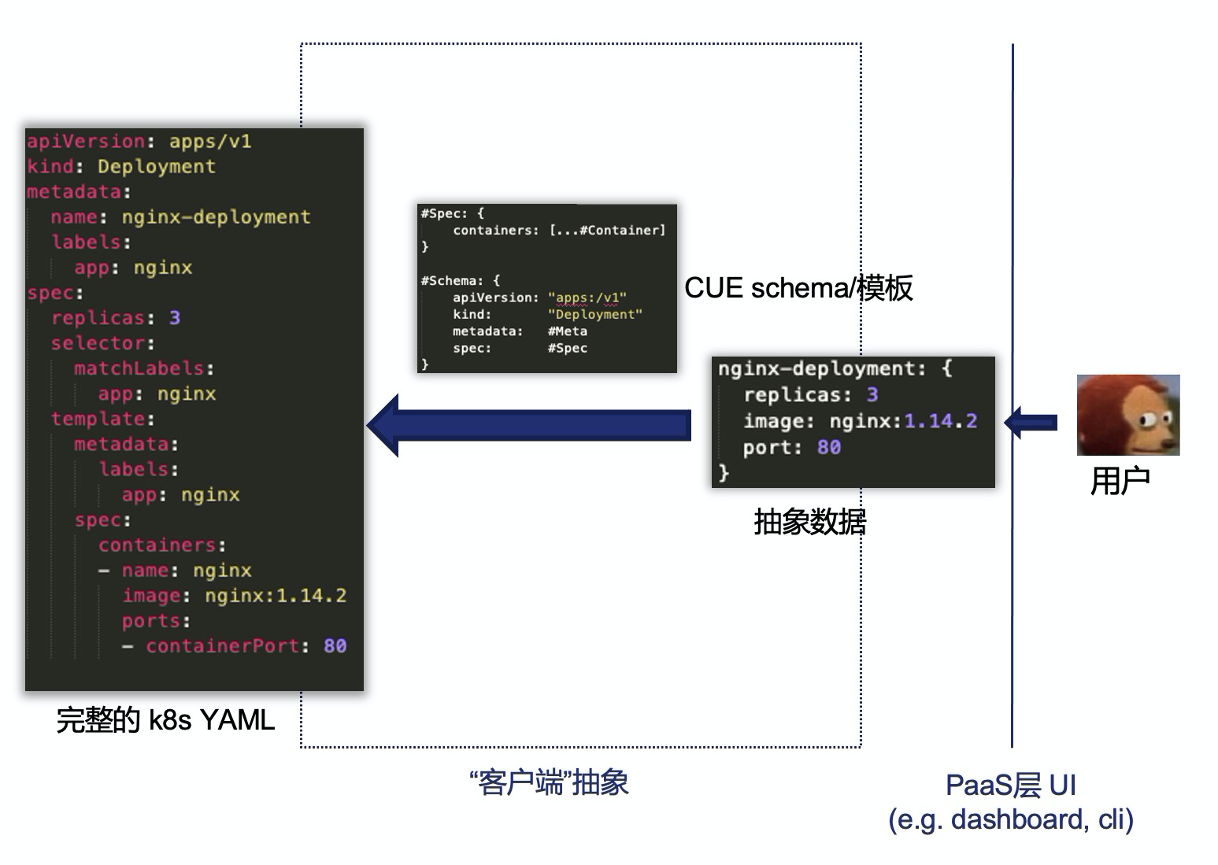Image resolution: width=1218 pixels, height=865 pixels.
Task: Select the 'containers:' line in the full YAML
Action: [162, 545]
